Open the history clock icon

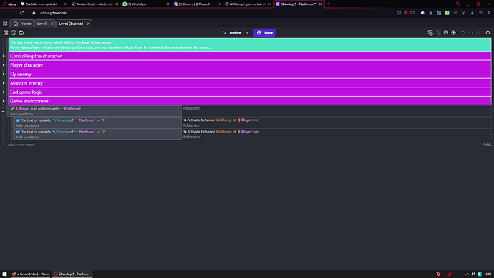point(14,33)
